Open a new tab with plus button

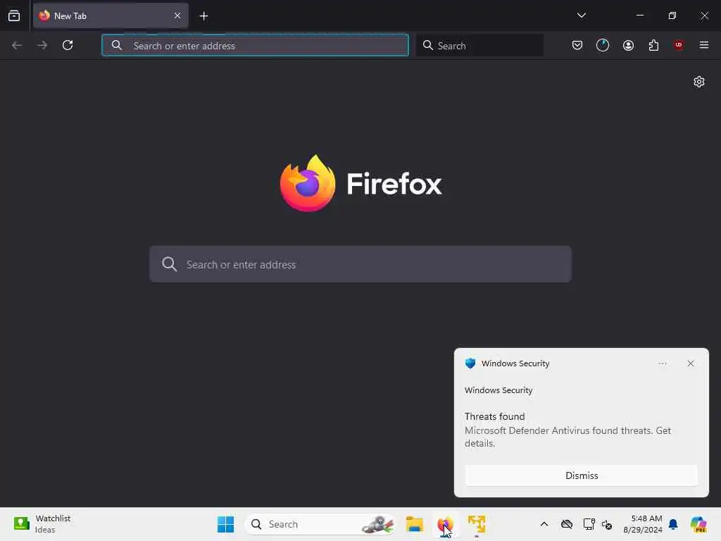tap(203, 16)
